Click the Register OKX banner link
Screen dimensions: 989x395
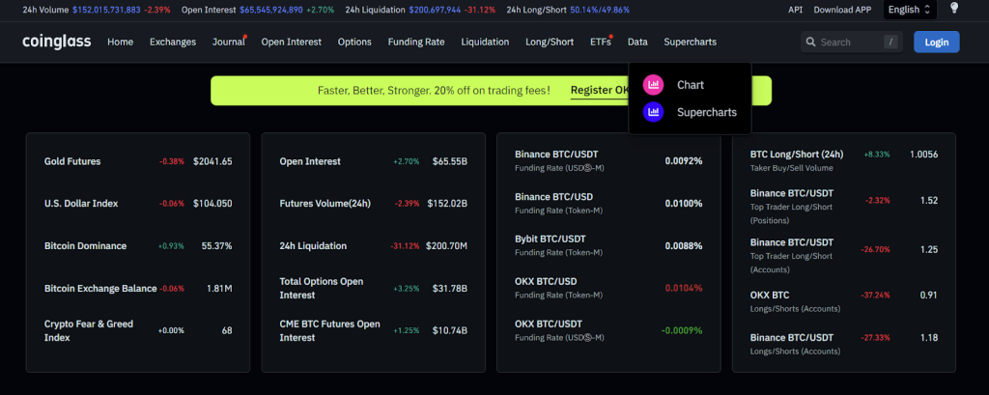[x=600, y=90]
